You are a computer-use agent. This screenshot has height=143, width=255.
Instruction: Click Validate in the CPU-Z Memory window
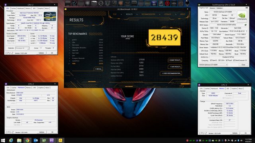click(235, 133)
